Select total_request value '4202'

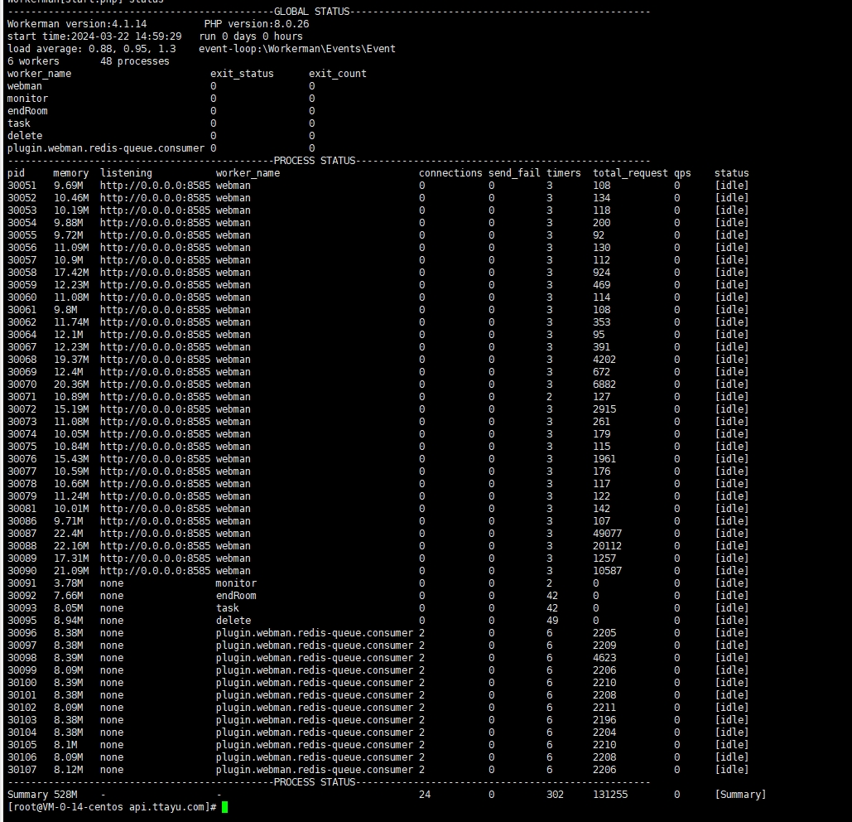pos(604,360)
